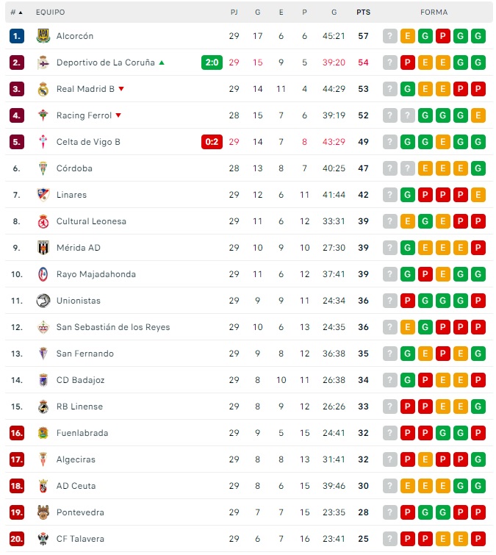Open the Real Madrid B crest icon

tap(43, 89)
